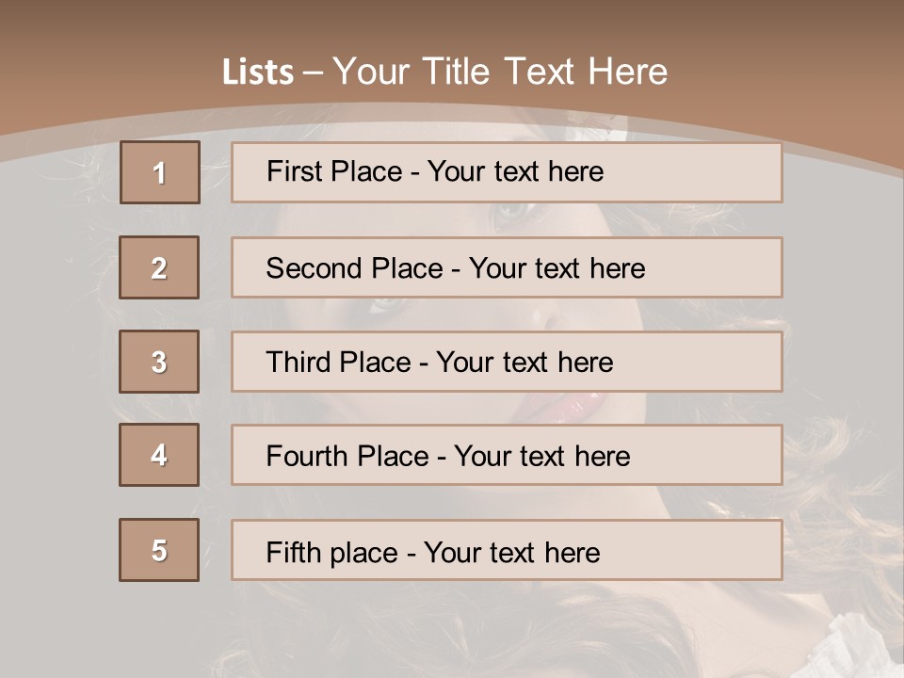Viewport: 904px width, 678px height.
Task: Click the white hair ornament above First Place
Action: 614,127
